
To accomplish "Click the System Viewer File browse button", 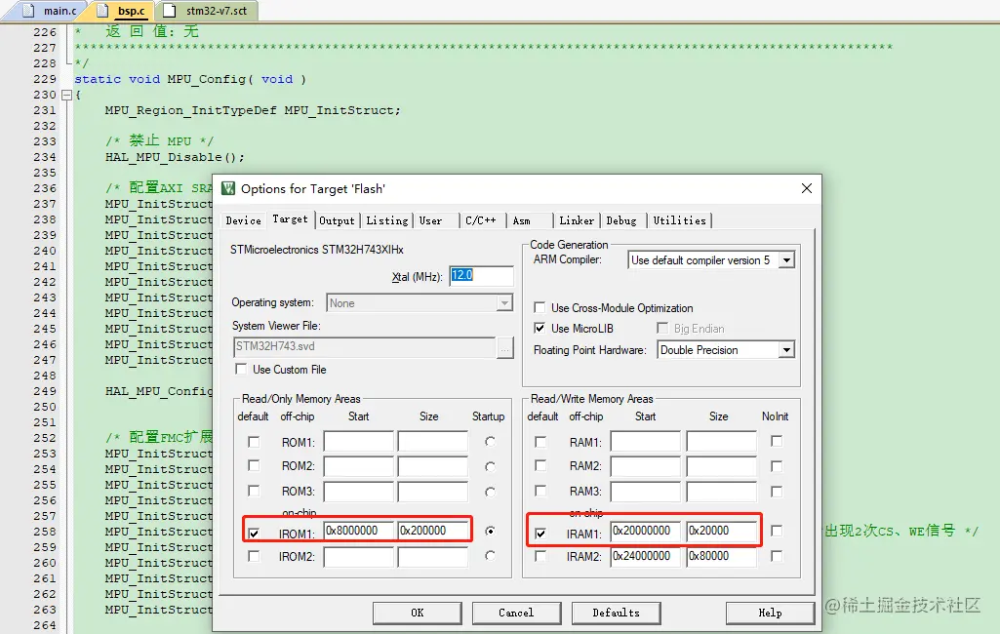I will coord(505,347).
